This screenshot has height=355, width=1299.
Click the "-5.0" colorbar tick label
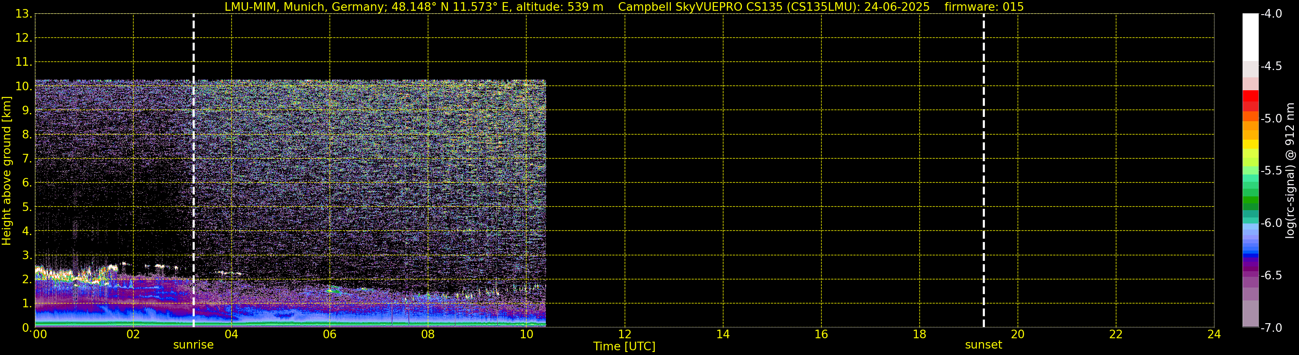pyautogui.click(x=1271, y=118)
